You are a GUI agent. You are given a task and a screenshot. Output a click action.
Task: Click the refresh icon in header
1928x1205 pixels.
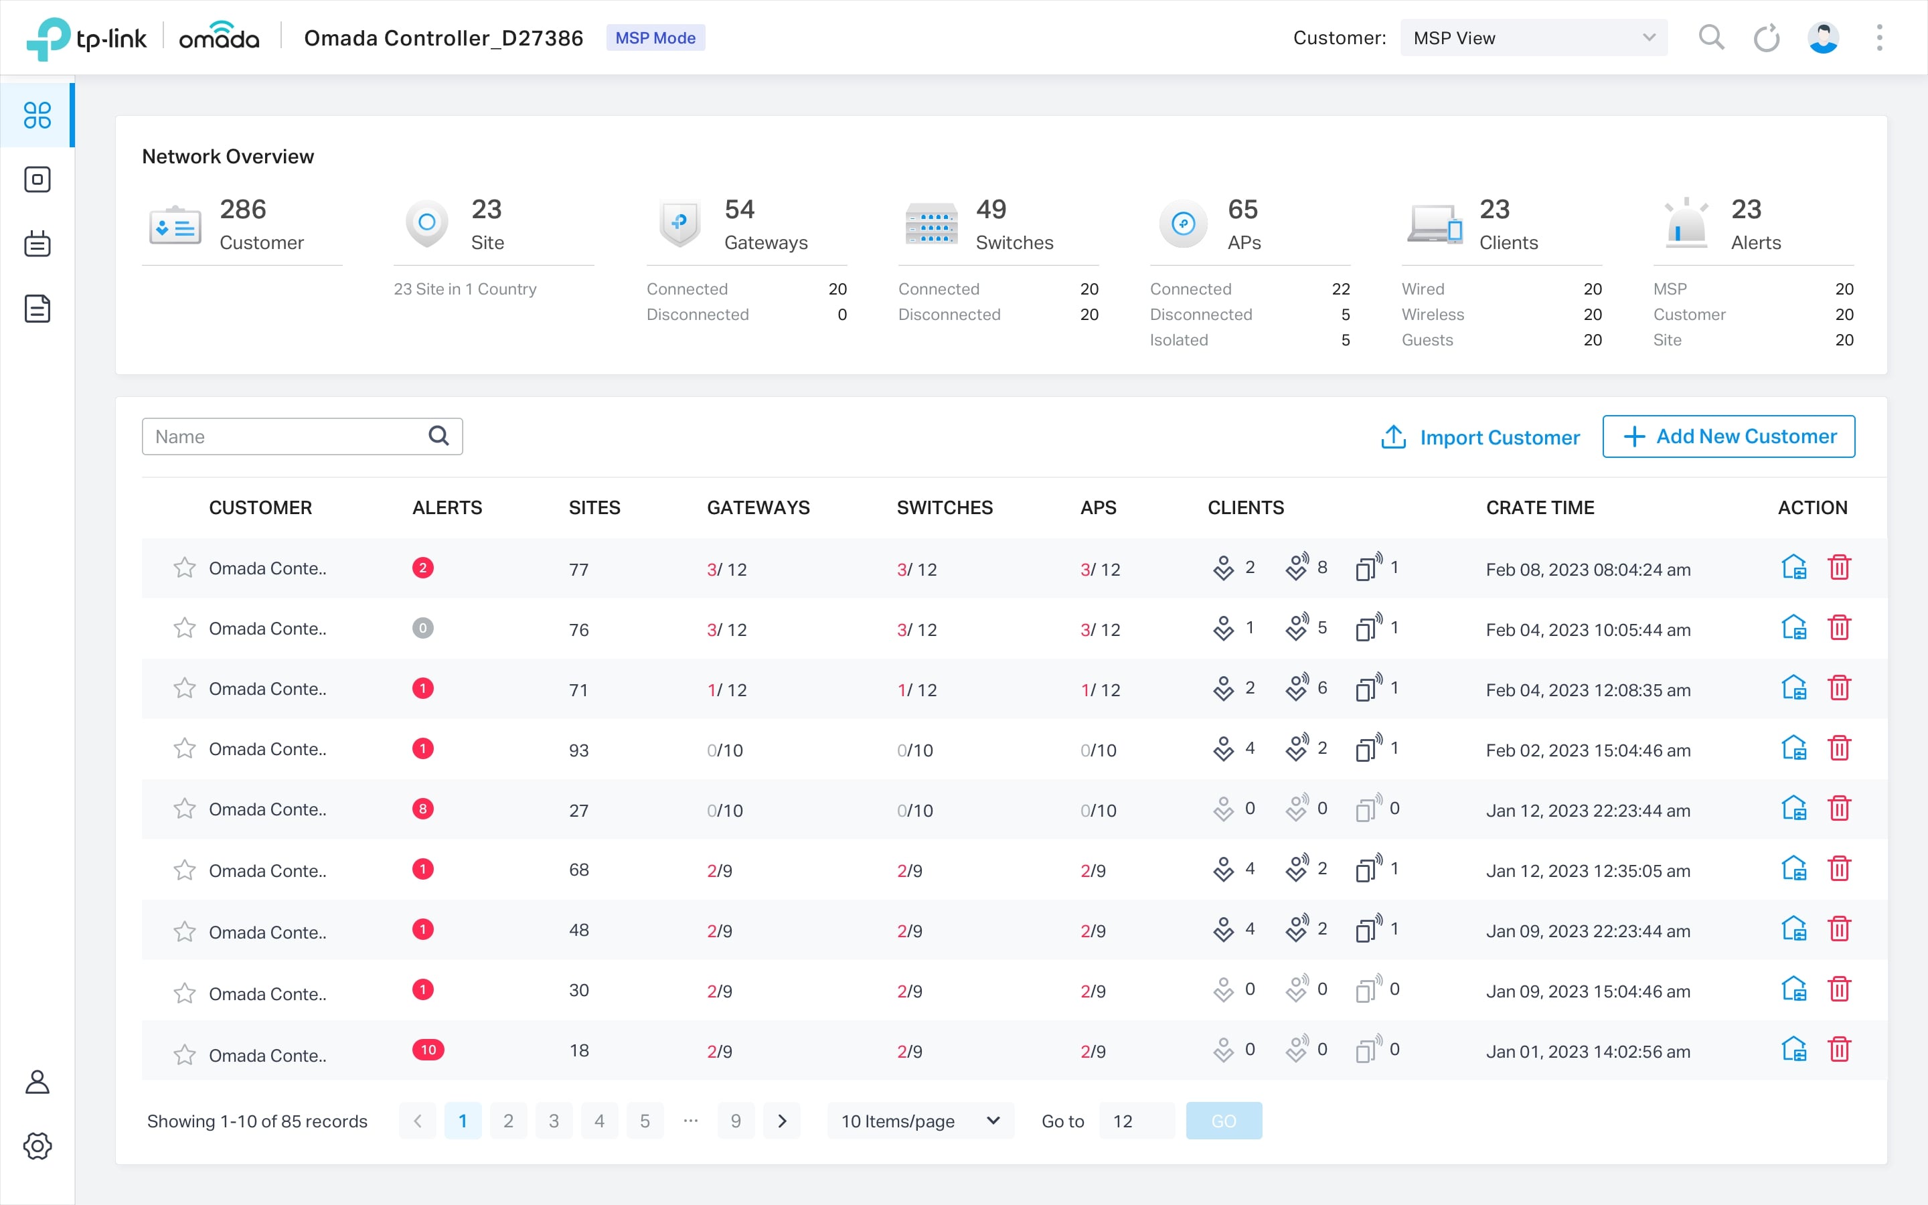pyautogui.click(x=1767, y=37)
